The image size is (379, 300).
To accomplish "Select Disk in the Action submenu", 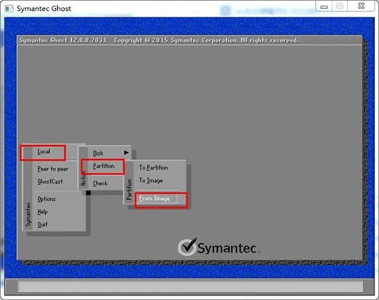I will 98,153.
